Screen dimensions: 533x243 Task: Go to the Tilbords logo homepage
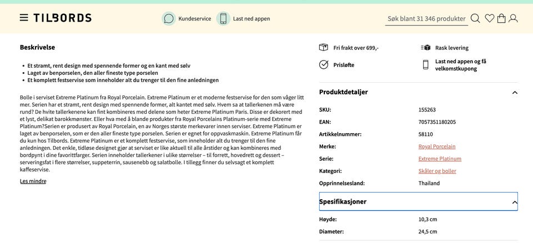point(62,18)
